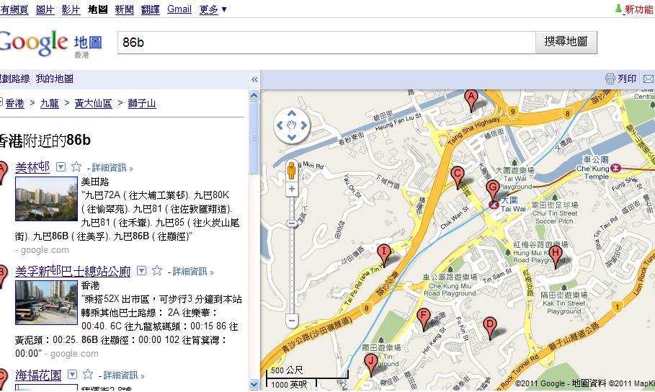Viewport: 655px width, 392px height.
Task: Open dropdown next to 美孚新邨巴士總站公廁
Action: (142, 271)
